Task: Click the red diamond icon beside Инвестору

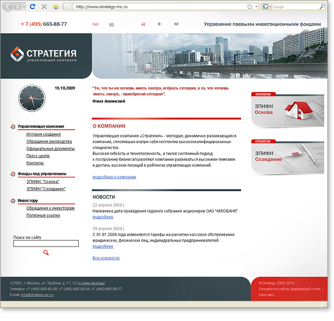Action: click(13, 201)
